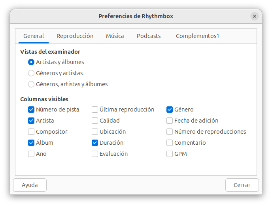The width and height of the screenshot is (272, 206).
Task: Choose Géneros, artistas y álbumes view
Action: coord(31,84)
